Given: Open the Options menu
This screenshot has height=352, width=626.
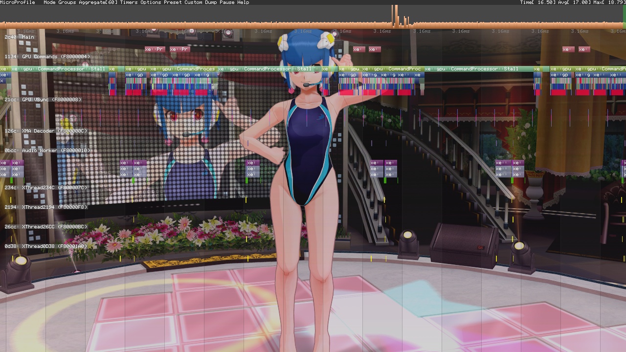Looking at the screenshot, I should (151, 2).
